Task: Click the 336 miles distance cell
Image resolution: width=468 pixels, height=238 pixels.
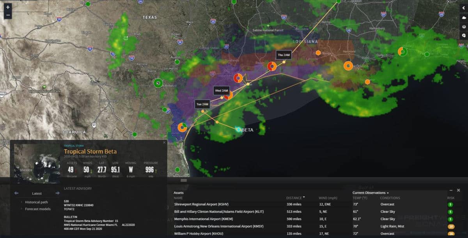Action: tap(294, 204)
